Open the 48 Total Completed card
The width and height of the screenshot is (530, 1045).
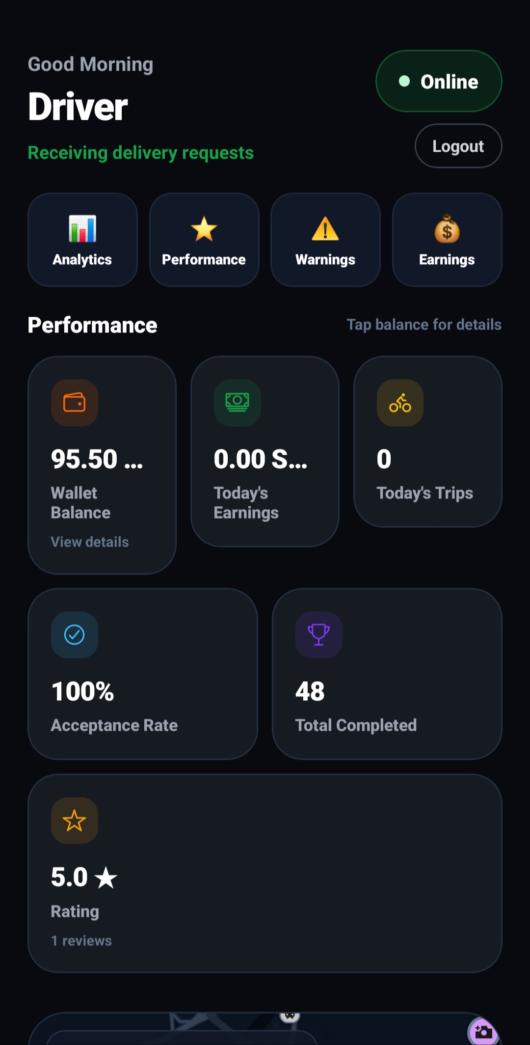pyautogui.click(x=387, y=674)
